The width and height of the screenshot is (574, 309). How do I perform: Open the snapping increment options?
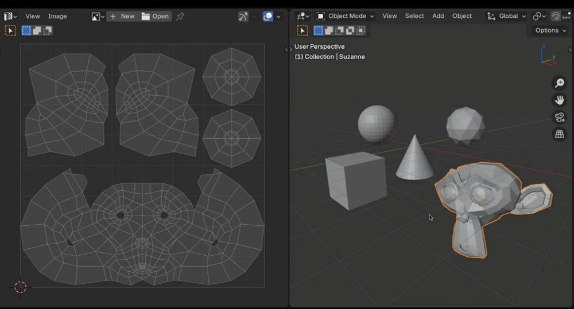coord(567,17)
